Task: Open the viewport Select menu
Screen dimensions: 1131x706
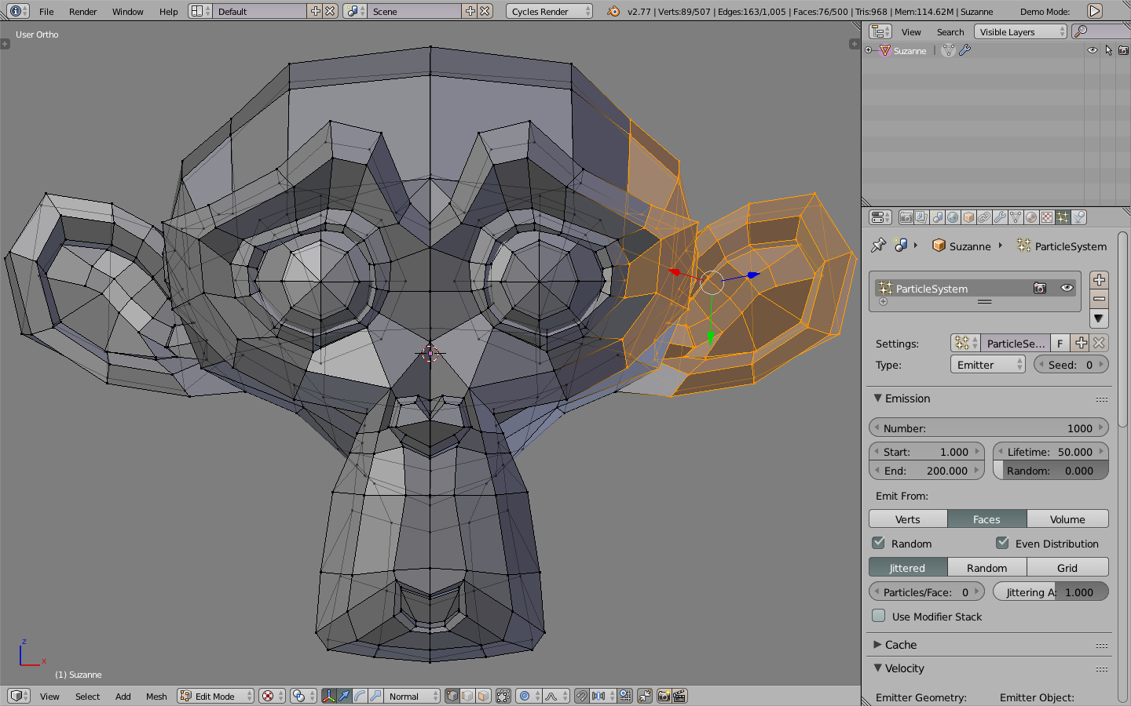Action: (x=87, y=696)
